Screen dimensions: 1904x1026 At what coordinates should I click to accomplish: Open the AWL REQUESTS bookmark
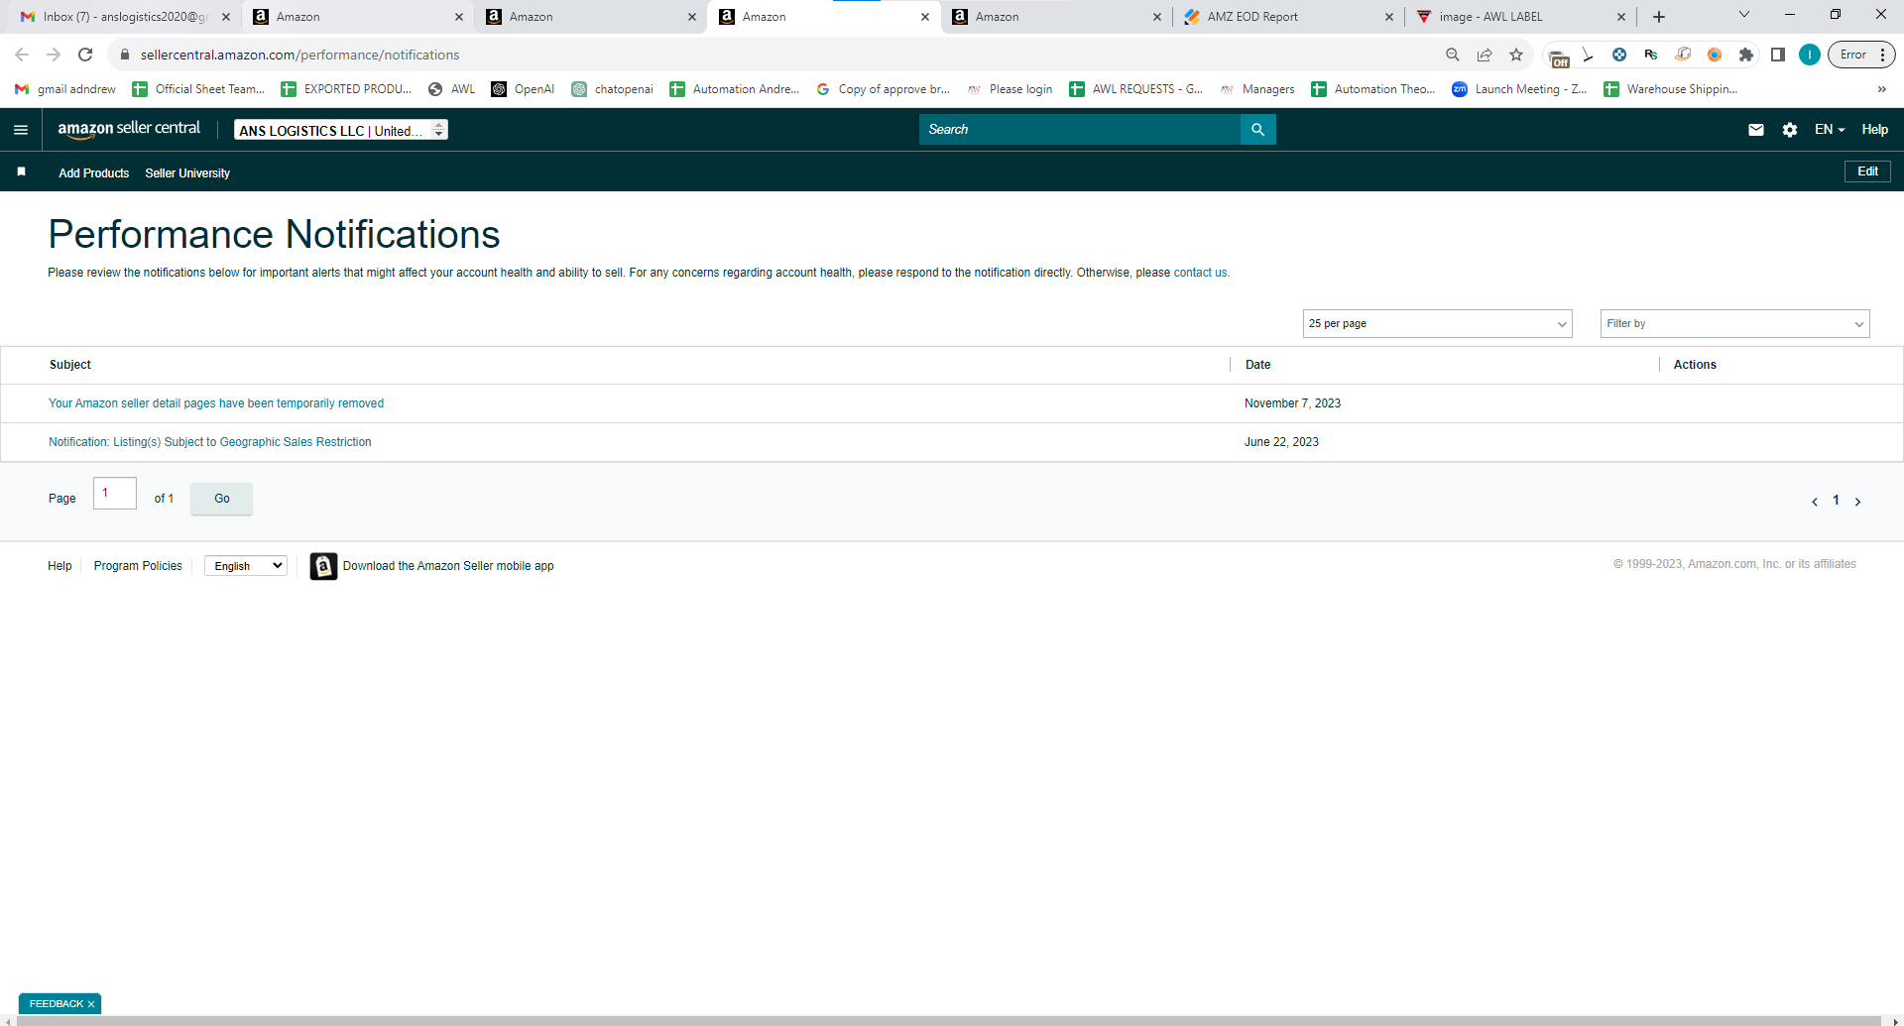(1136, 89)
